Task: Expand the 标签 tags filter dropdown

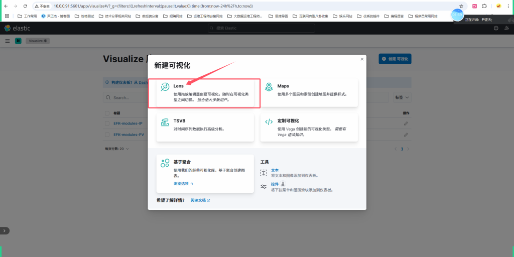Action: 402,97
